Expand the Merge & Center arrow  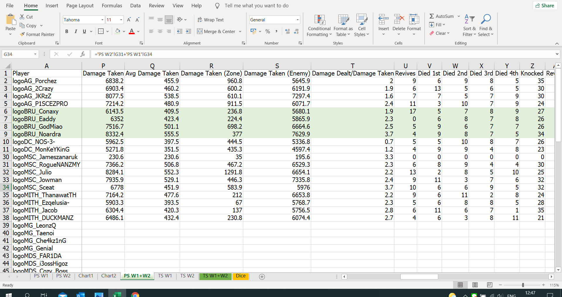(240, 31)
